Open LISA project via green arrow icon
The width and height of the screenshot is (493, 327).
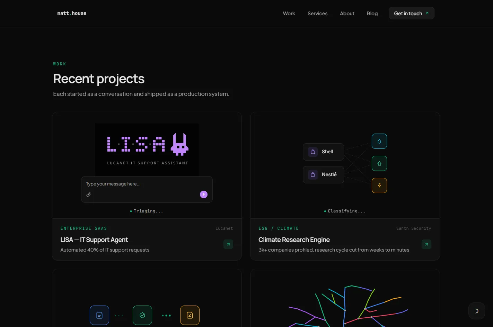pyautogui.click(x=228, y=244)
